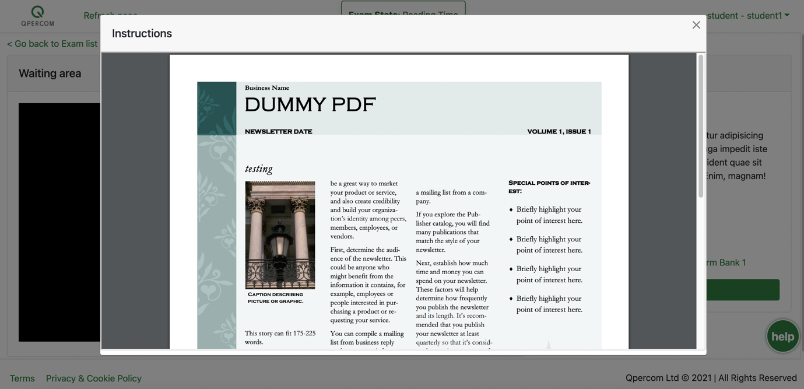
Task: Click the PDF viewer vertical scrollbar
Action: (x=701, y=126)
